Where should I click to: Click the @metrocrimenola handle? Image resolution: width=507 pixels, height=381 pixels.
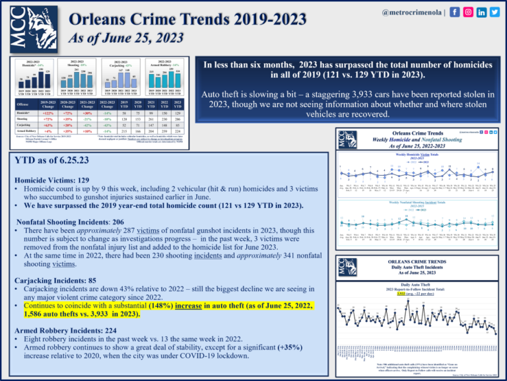pyautogui.click(x=415, y=13)
